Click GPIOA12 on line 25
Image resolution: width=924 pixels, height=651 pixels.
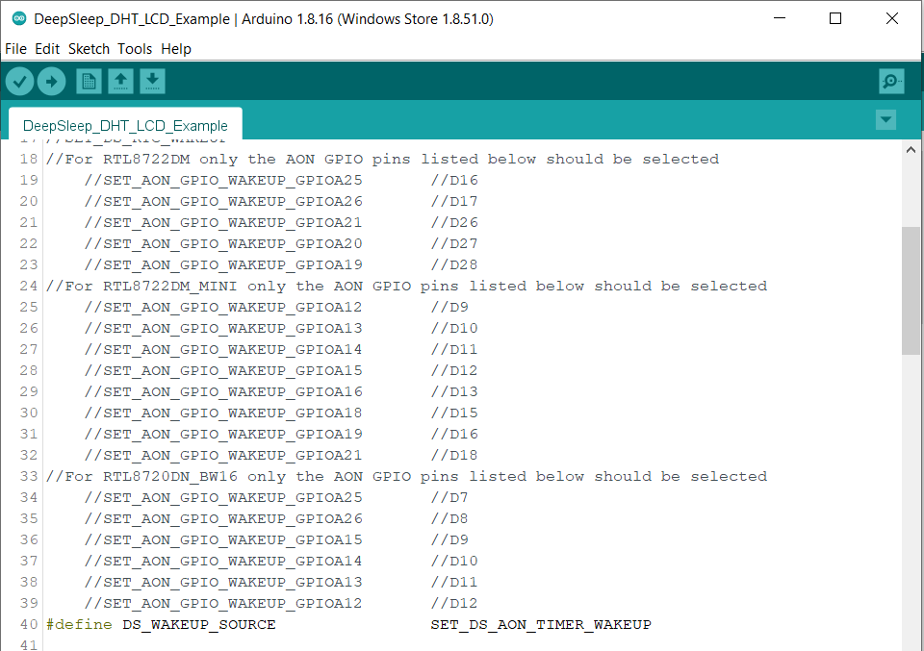click(329, 308)
